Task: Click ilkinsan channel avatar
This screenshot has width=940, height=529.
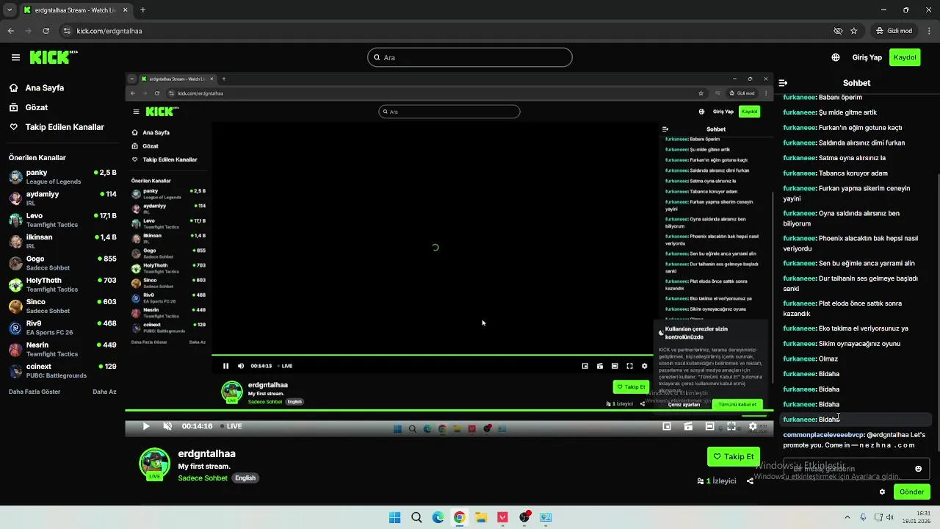Action: pyautogui.click(x=15, y=242)
